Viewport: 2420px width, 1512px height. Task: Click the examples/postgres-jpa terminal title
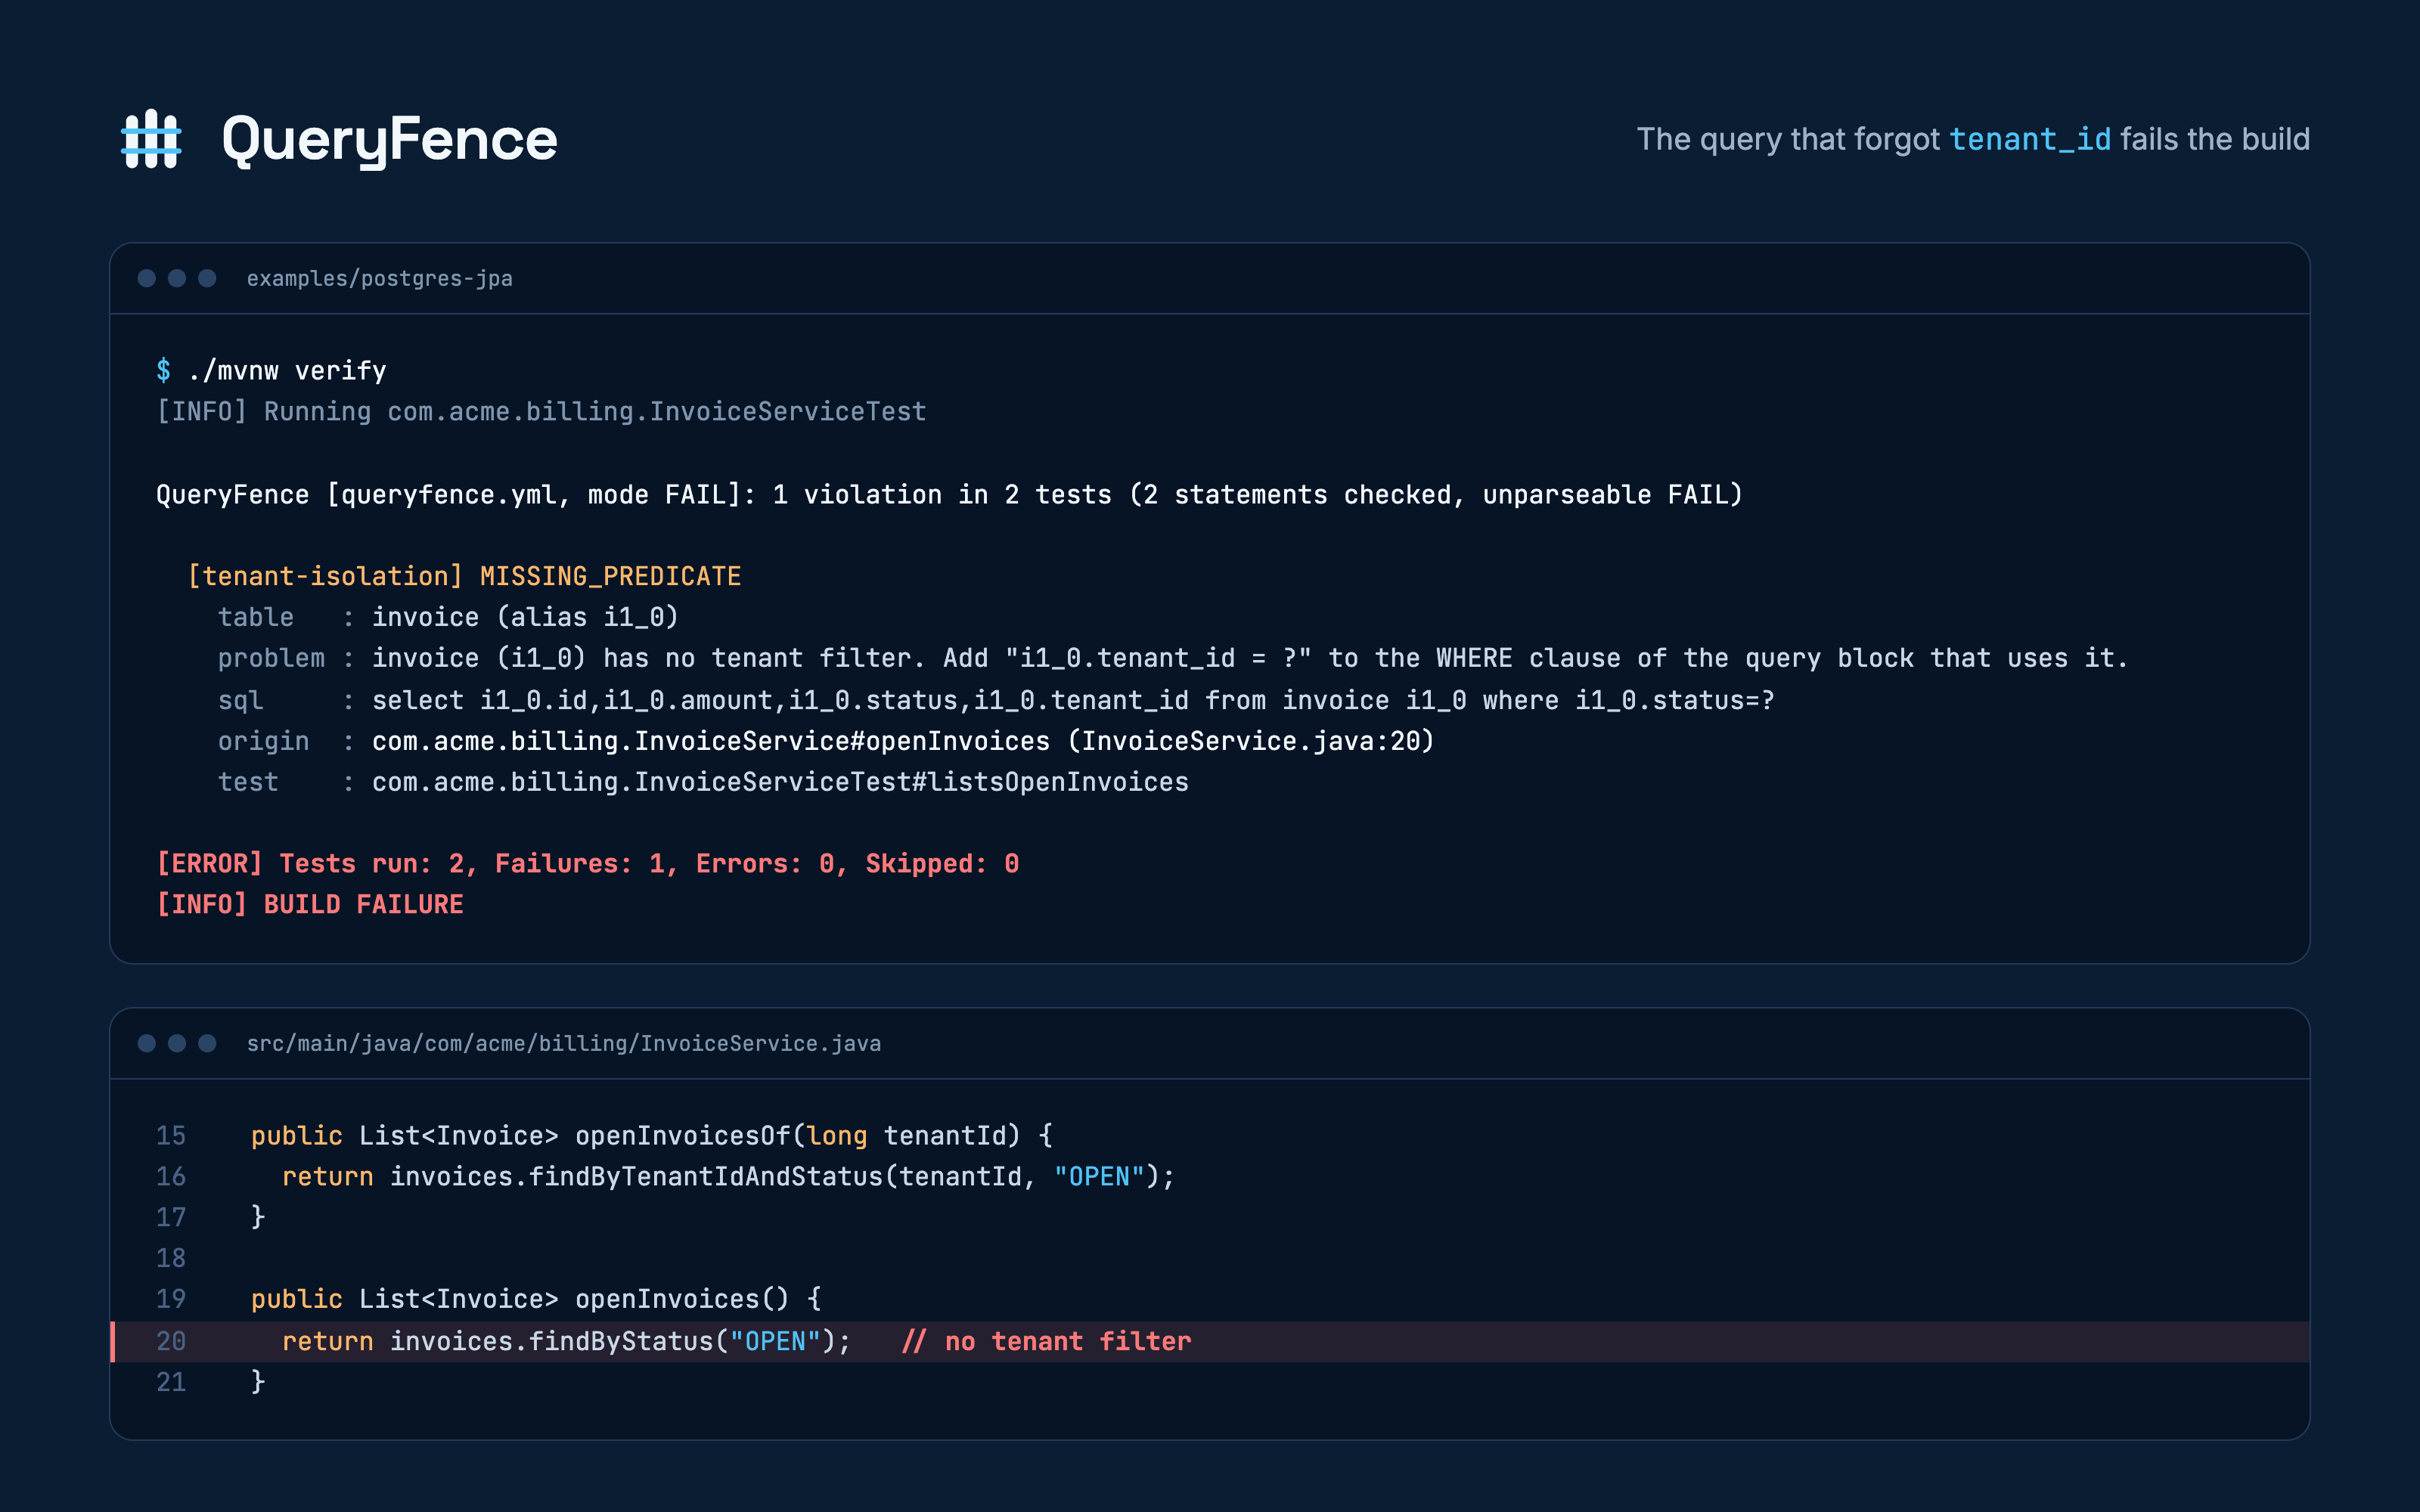coord(380,278)
